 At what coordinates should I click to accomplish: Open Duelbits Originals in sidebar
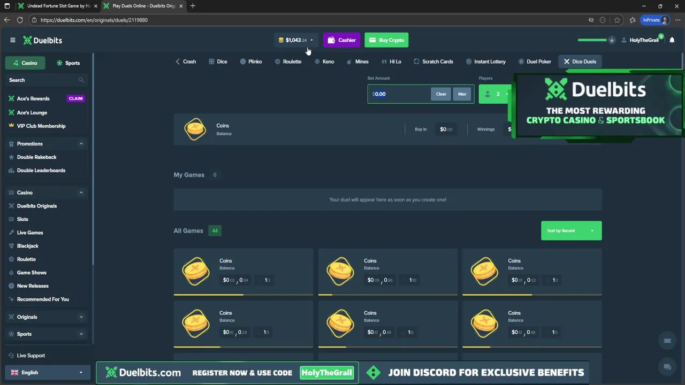coord(37,206)
